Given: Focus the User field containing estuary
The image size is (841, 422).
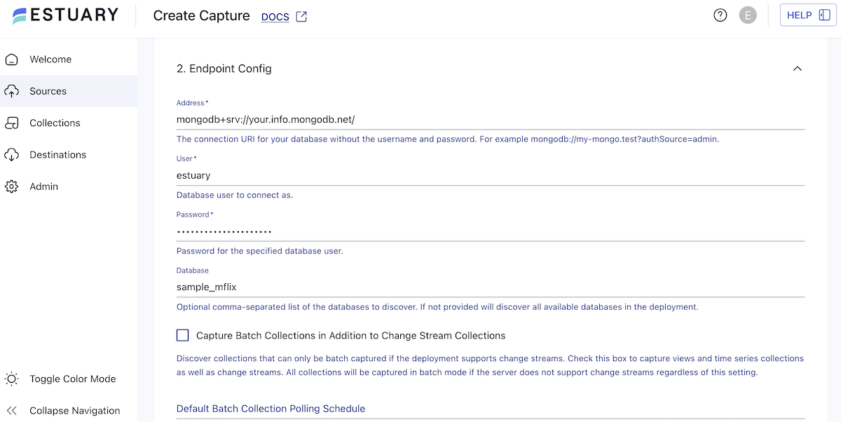Looking at the screenshot, I should 491,175.
